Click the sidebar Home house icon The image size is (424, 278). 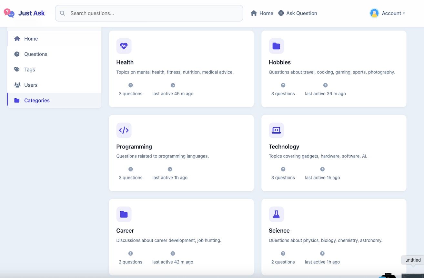point(17,39)
